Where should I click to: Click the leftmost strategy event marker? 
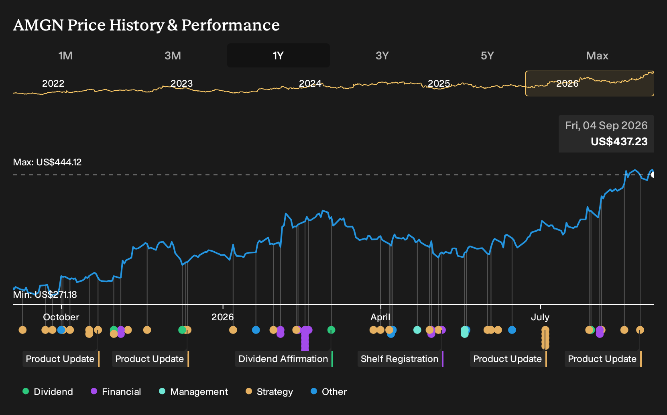pos(22,330)
